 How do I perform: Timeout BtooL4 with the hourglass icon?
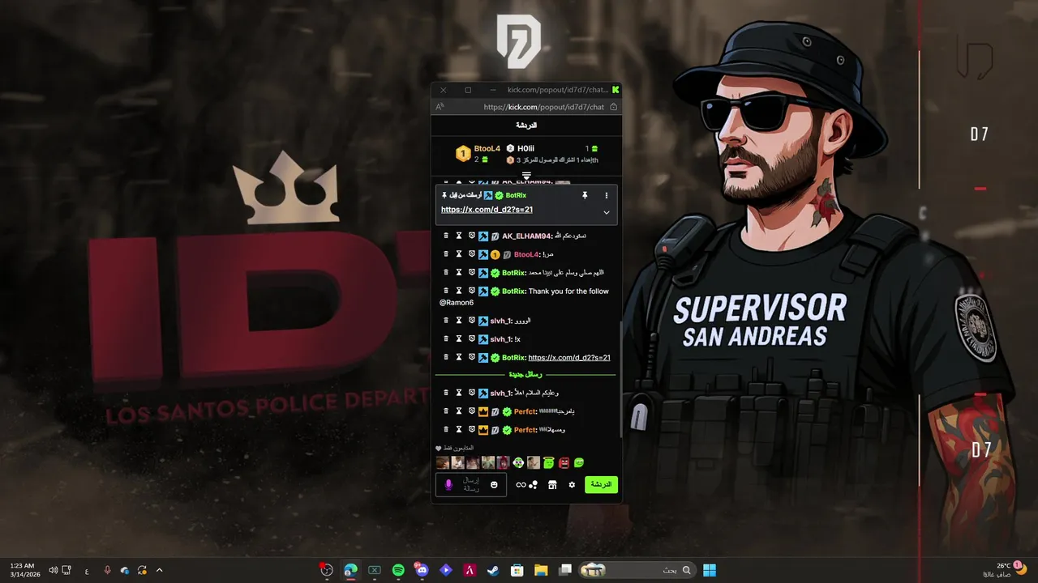pos(458,254)
